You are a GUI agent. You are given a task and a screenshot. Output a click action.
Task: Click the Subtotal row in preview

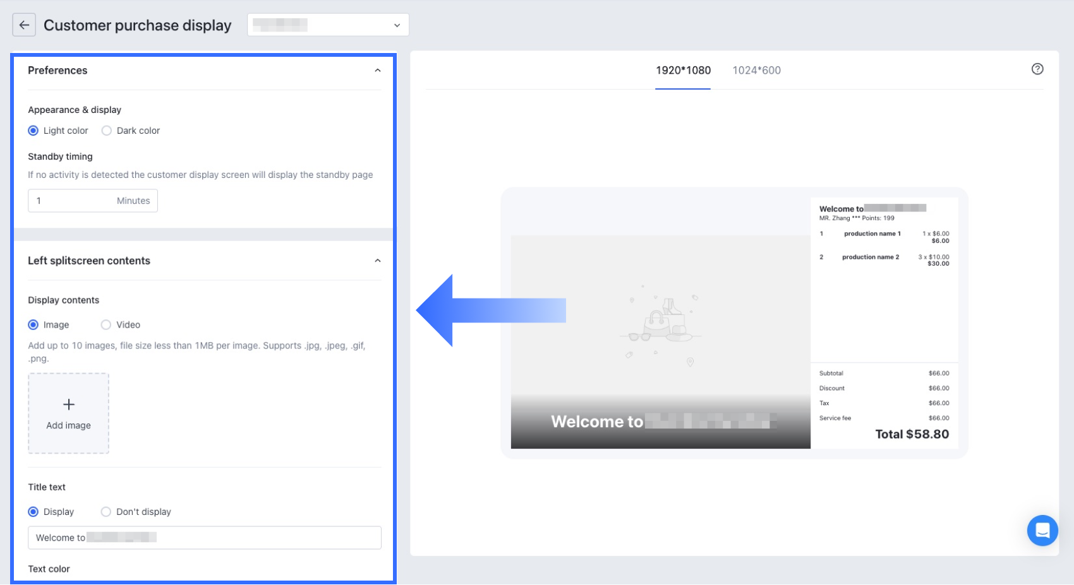click(x=884, y=374)
